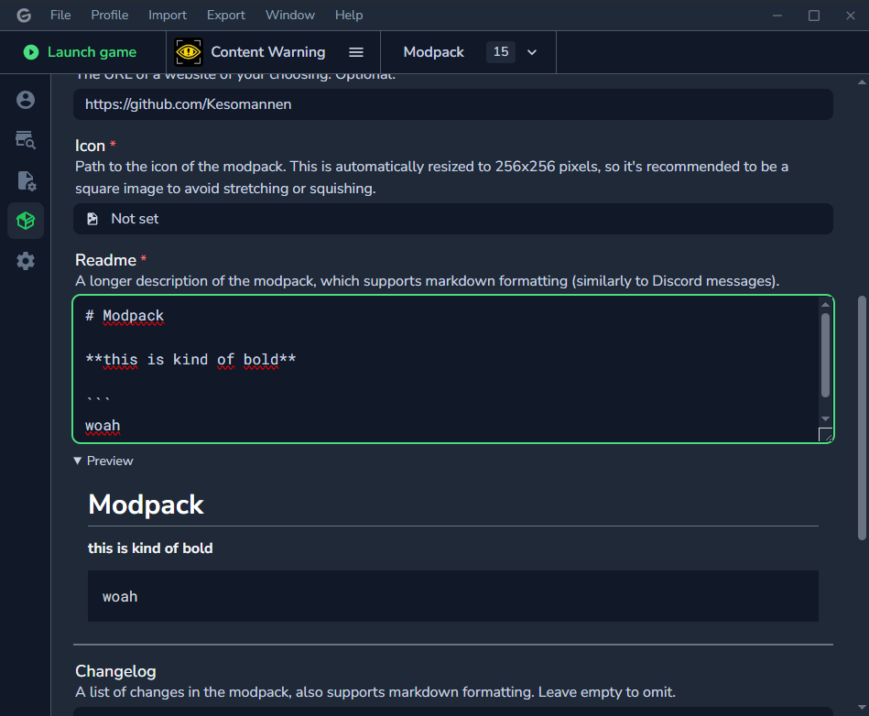Open the profile view in the sidebar

coord(25,99)
